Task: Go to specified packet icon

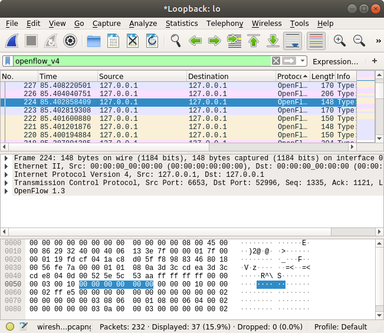Action: click(234, 41)
